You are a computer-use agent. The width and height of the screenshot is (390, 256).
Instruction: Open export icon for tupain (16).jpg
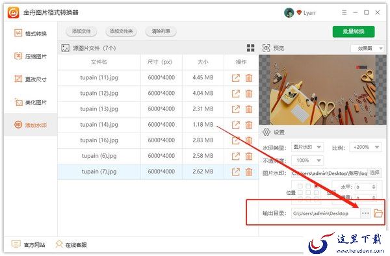[236, 141]
